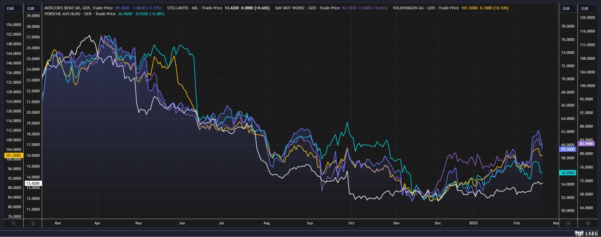The width and height of the screenshot is (601, 237).
Task: Click the 54.0000 axis tick label
Action: (568, 184)
